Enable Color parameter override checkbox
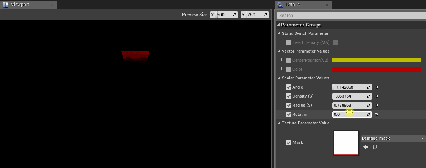 tap(289, 69)
